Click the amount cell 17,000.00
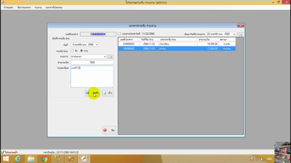Screen dimensions: 291x163 pos(208,48)
